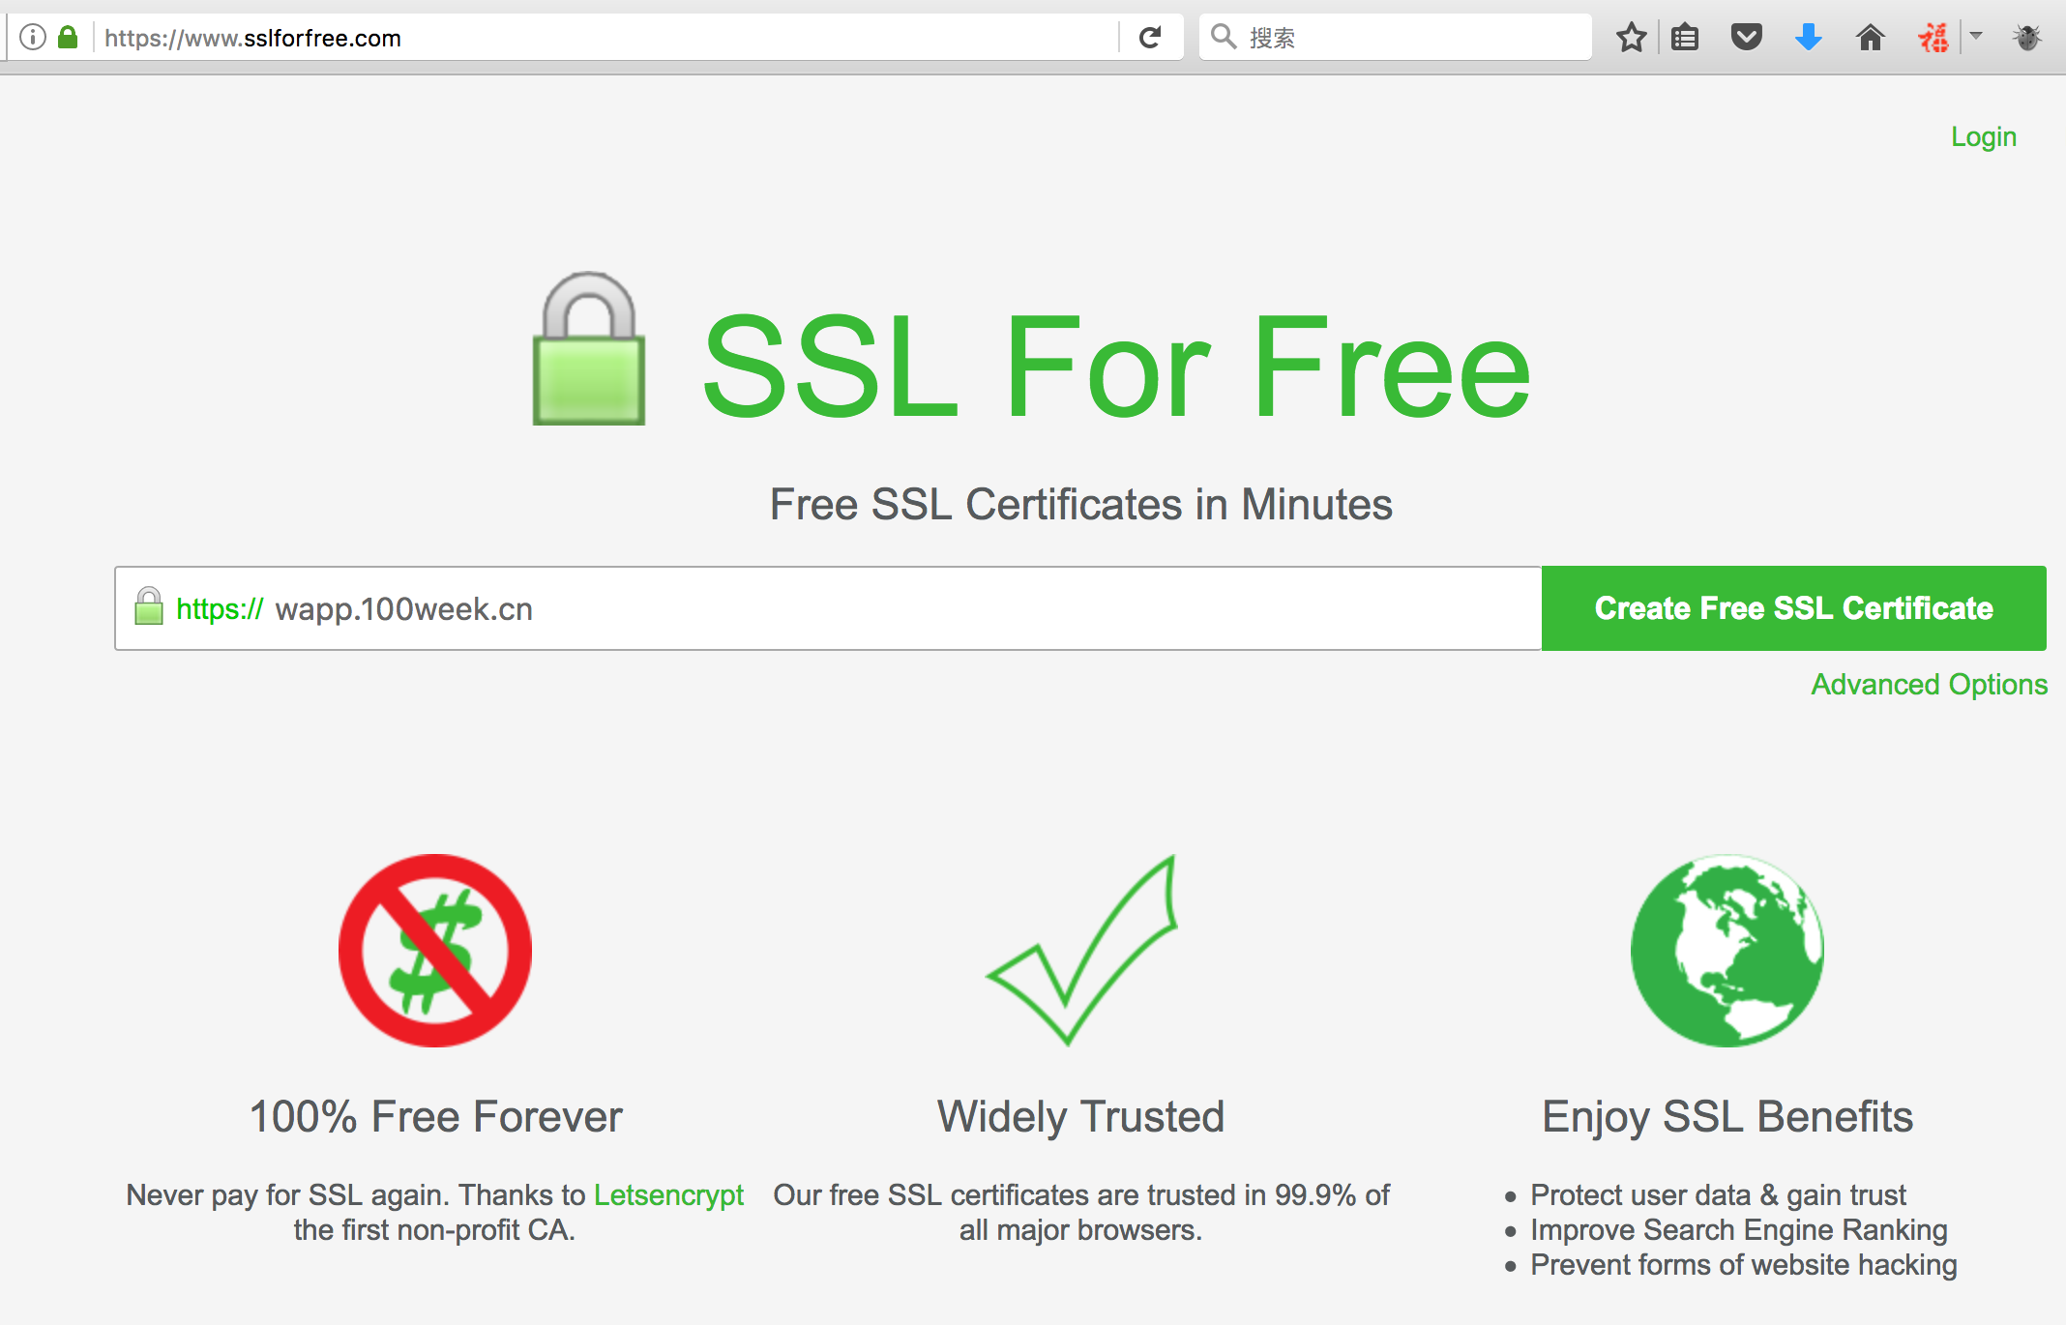Screen dimensions: 2066x1325
Task: Click the Pocket save icon
Action: pos(1746,38)
